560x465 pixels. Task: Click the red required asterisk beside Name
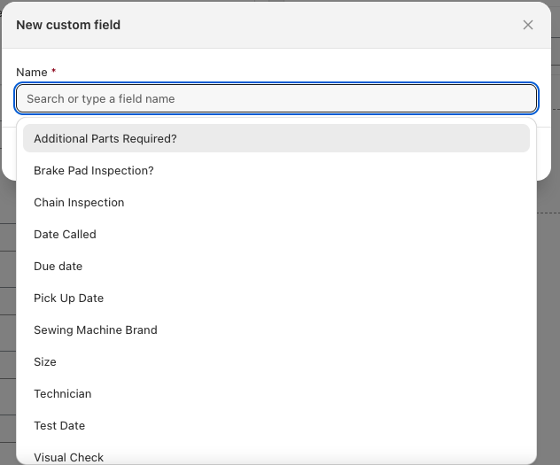coord(53,71)
